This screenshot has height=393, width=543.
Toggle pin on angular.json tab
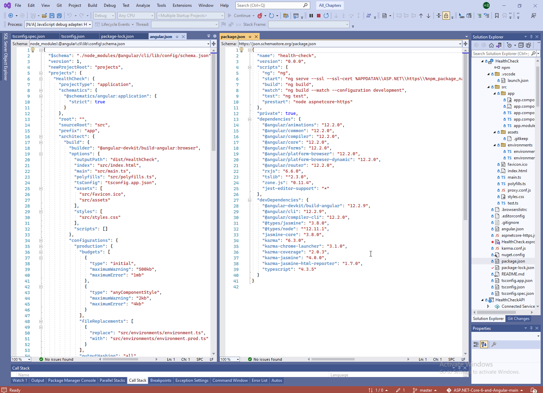(177, 37)
